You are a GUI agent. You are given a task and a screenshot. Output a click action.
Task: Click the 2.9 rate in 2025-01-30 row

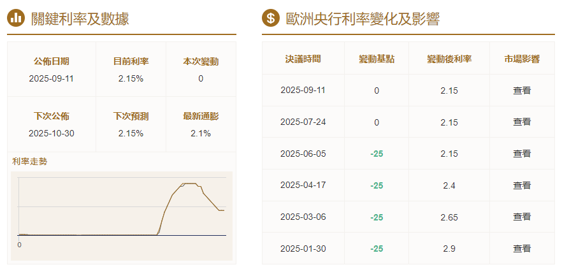449,249
